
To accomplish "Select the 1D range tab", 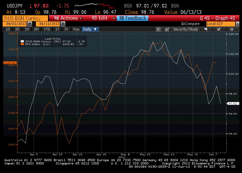I will click(x=8, y=29).
